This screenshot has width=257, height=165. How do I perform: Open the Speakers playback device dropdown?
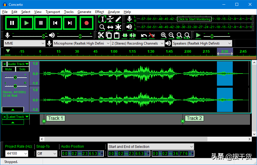(202, 43)
